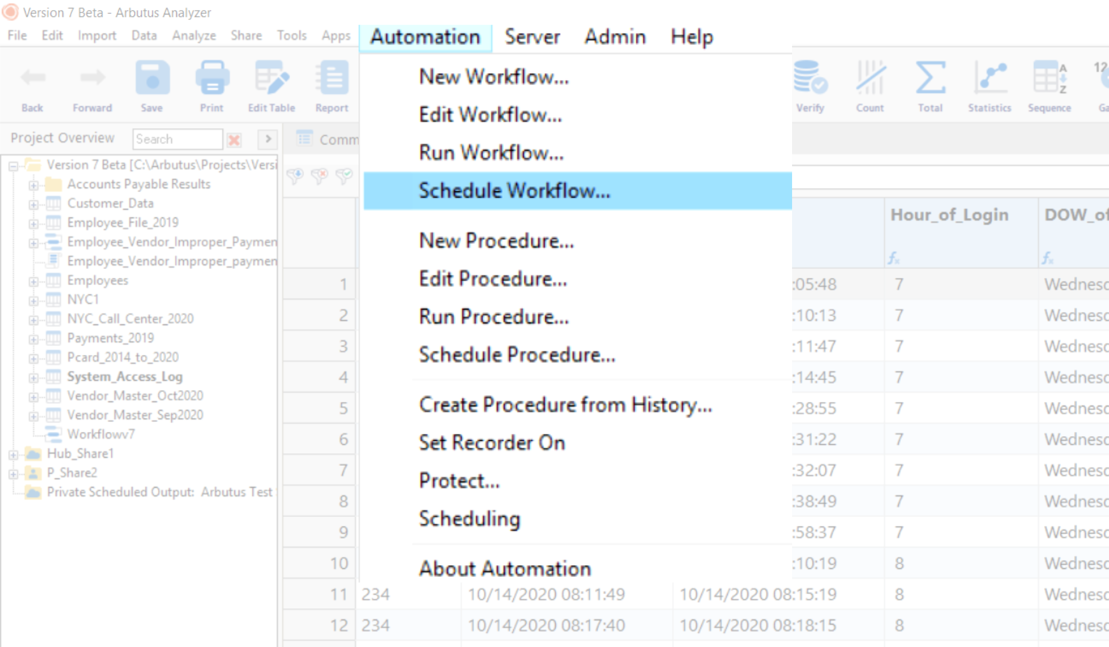Select Create Procedure from History menu entry
The image size is (1109, 647).
click(565, 405)
